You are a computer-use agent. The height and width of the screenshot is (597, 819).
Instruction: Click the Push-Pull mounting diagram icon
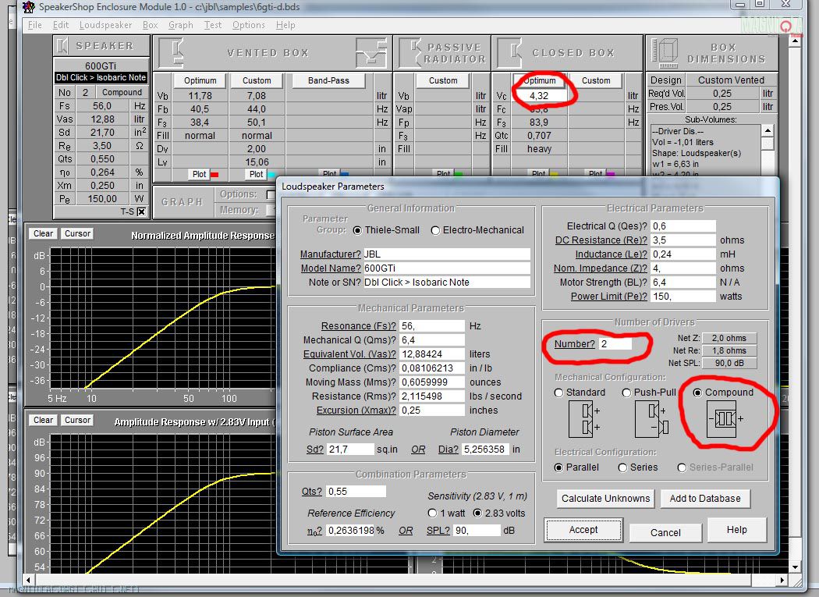(652, 419)
